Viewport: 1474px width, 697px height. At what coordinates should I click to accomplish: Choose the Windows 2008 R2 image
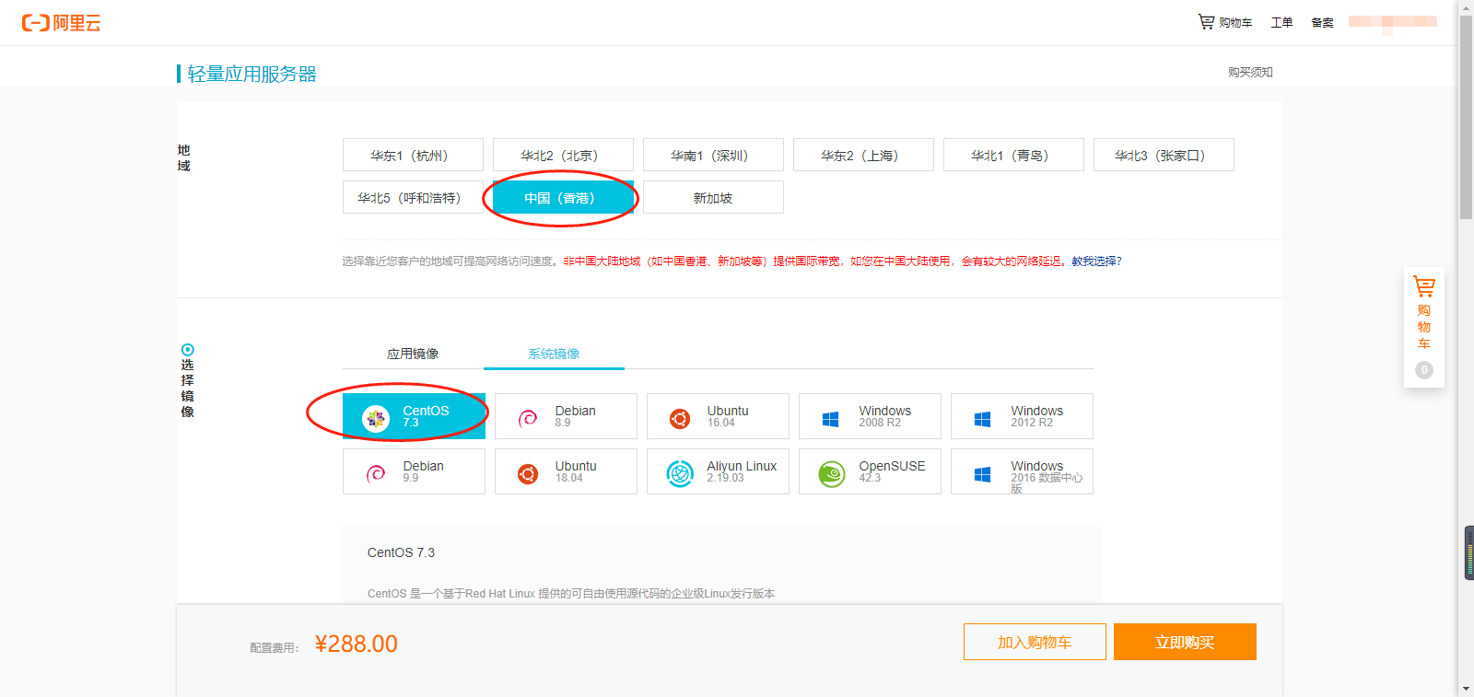[870, 416]
